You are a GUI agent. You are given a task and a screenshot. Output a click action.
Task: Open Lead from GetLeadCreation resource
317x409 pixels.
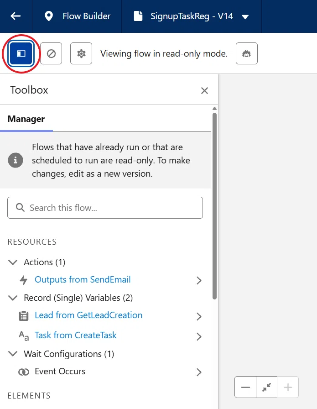88,315
